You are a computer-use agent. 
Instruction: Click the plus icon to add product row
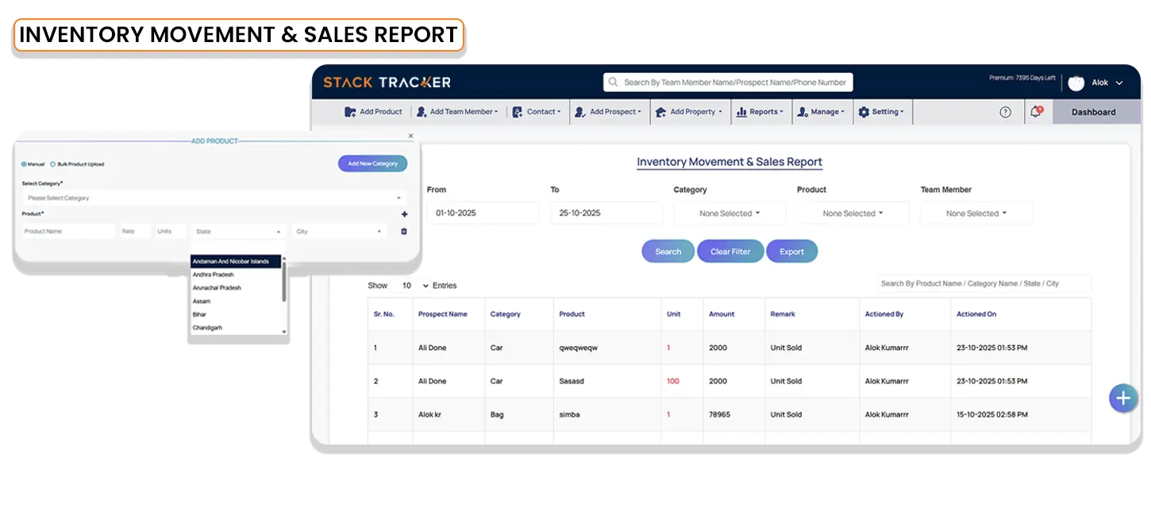[x=404, y=214]
